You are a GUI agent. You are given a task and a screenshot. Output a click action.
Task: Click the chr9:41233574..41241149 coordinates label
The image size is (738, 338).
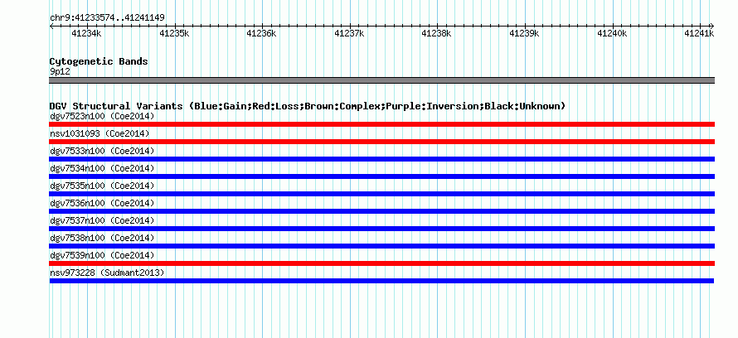pyautogui.click(x=107, y=18)
